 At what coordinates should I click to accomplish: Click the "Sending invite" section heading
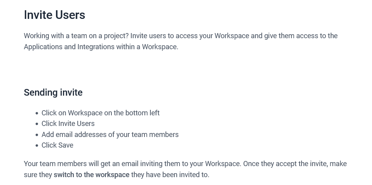click(53, 92)
